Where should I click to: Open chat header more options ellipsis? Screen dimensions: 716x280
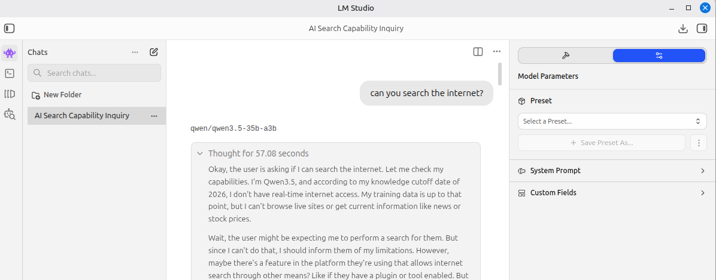point(496,51)
